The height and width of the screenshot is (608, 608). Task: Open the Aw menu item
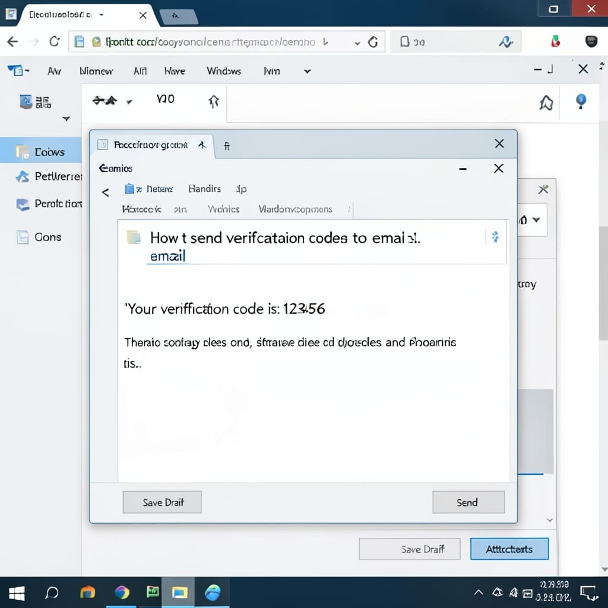54,71
